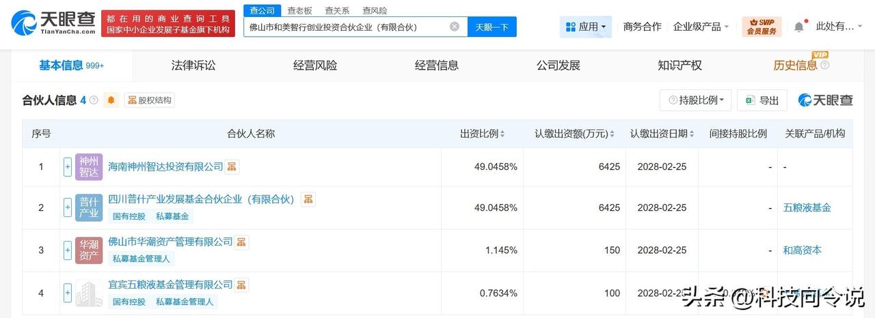Screen dimensions: 875x318
Task: Click the 合伙人名称 column header
Action: pos(251,134)
